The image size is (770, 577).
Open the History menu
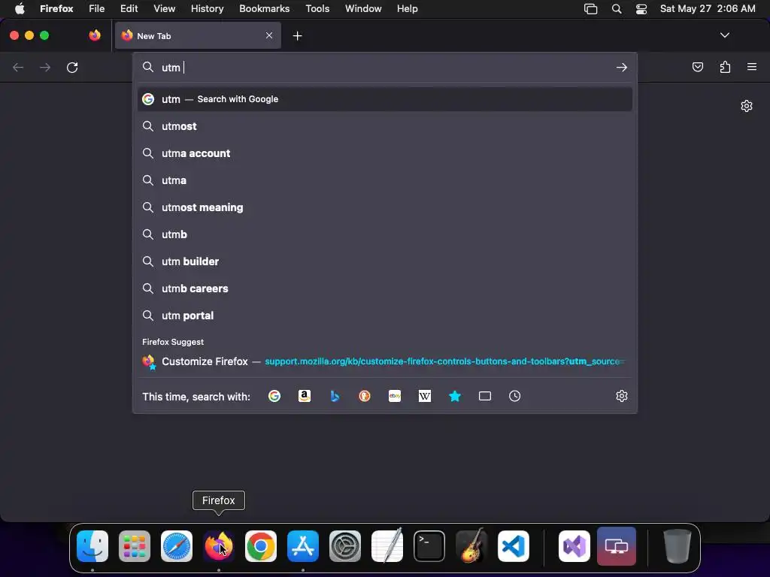pyautogui.click(x=207, y=8)
